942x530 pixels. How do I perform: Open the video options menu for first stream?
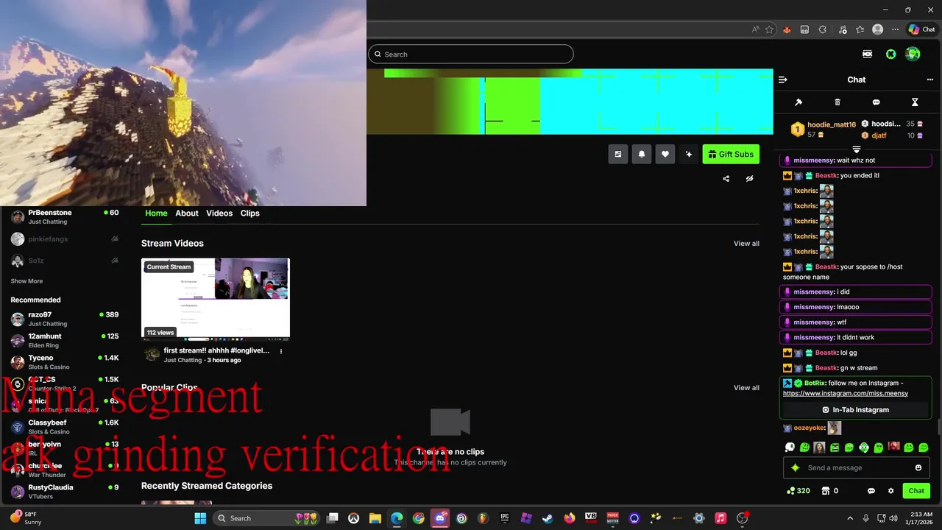tap(280, 351)
